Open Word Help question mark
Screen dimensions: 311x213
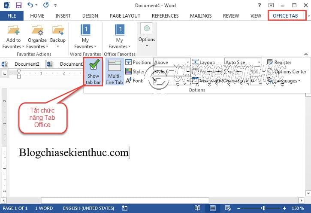[x=259, y=5]
